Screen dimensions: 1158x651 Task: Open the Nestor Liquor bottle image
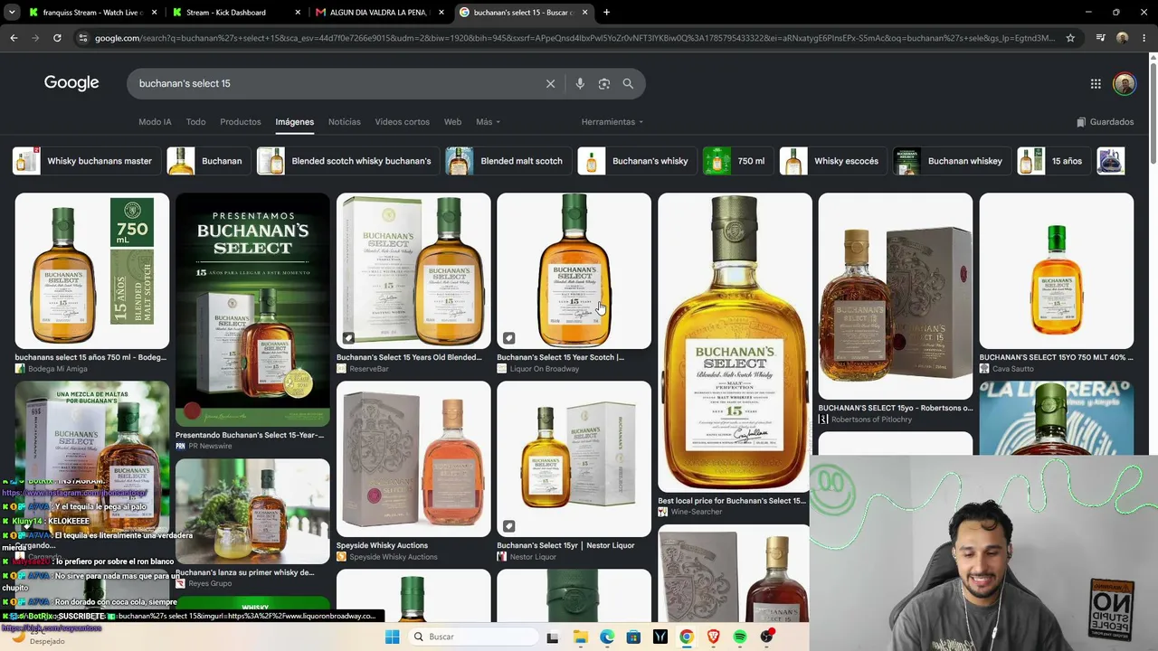[x=574, y=458]
